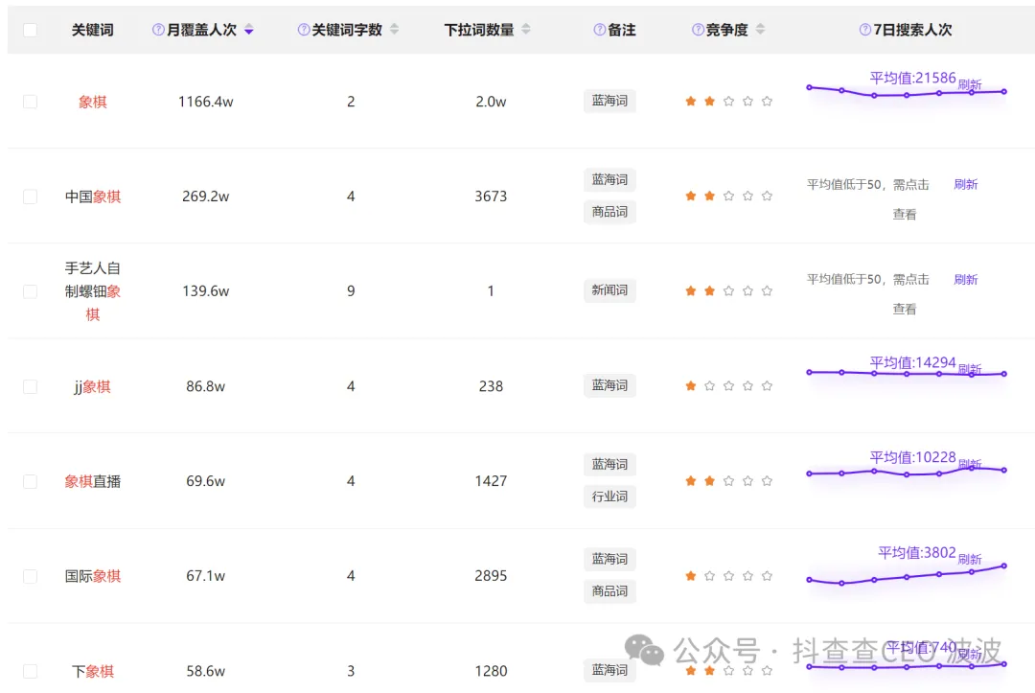Check the box for 象棋 keyword row
This screenshot has height=693, width=1035.
pyautogui.click(x=30, y=102)
